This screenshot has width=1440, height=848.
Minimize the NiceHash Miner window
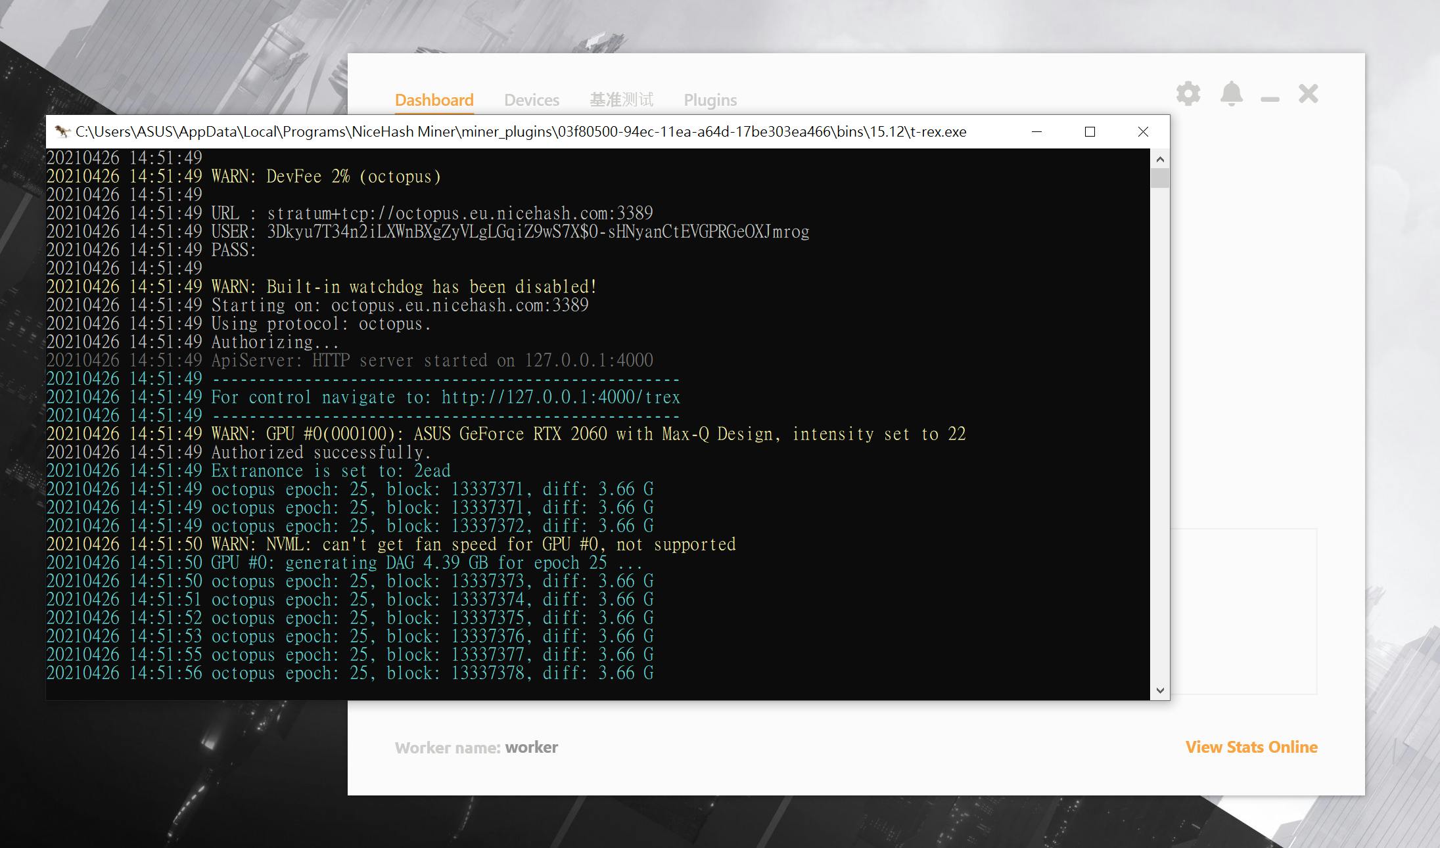[x=1270, y=99]
